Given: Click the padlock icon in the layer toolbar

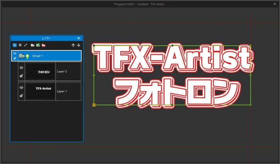Looking at the screenshot, I should click(20, 45).
